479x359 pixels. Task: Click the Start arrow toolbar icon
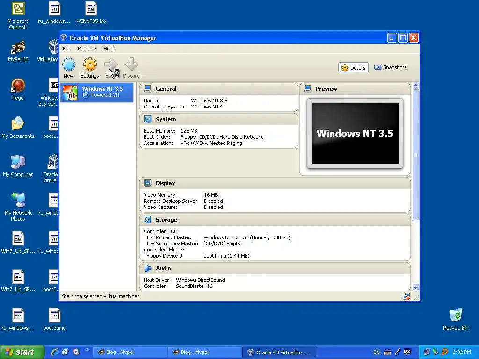point(110,65)
